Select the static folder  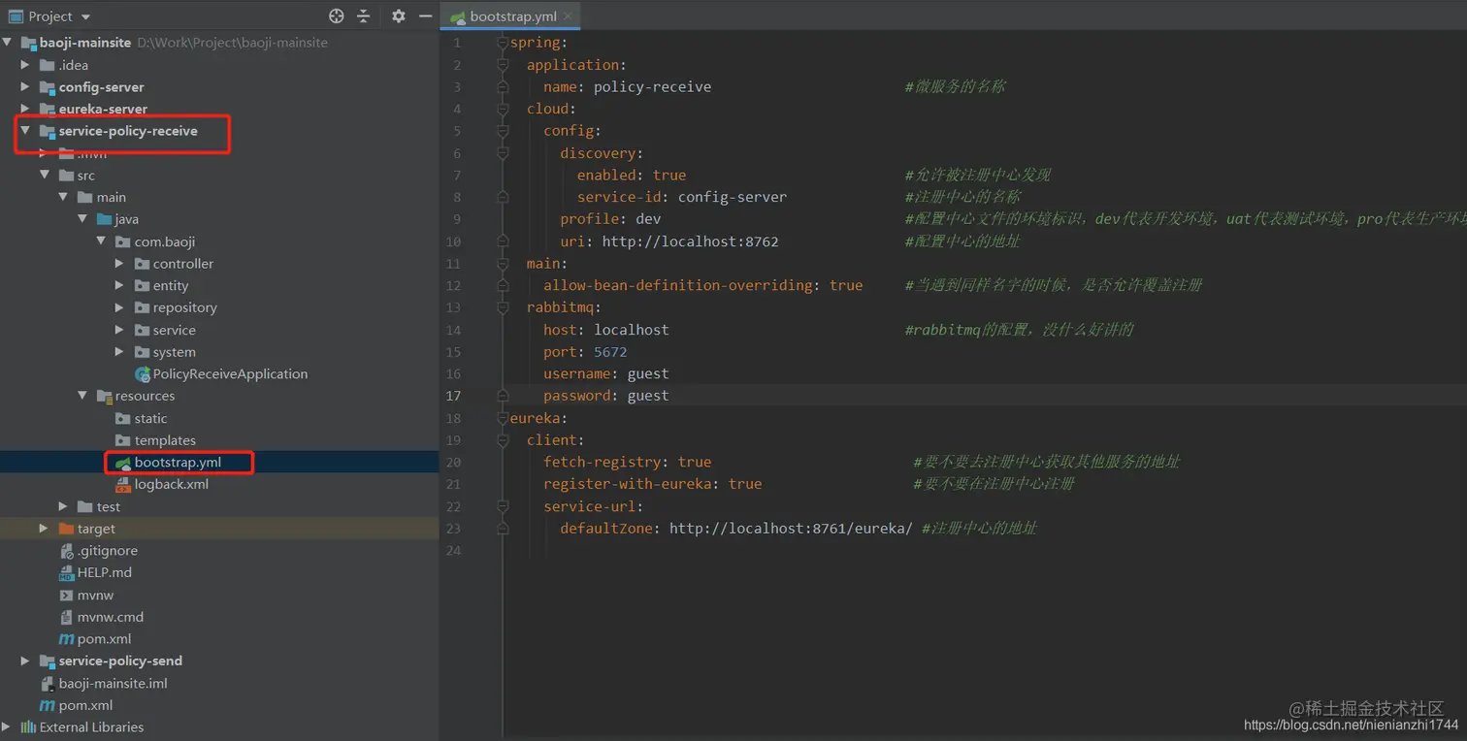[x=151, y=419]
